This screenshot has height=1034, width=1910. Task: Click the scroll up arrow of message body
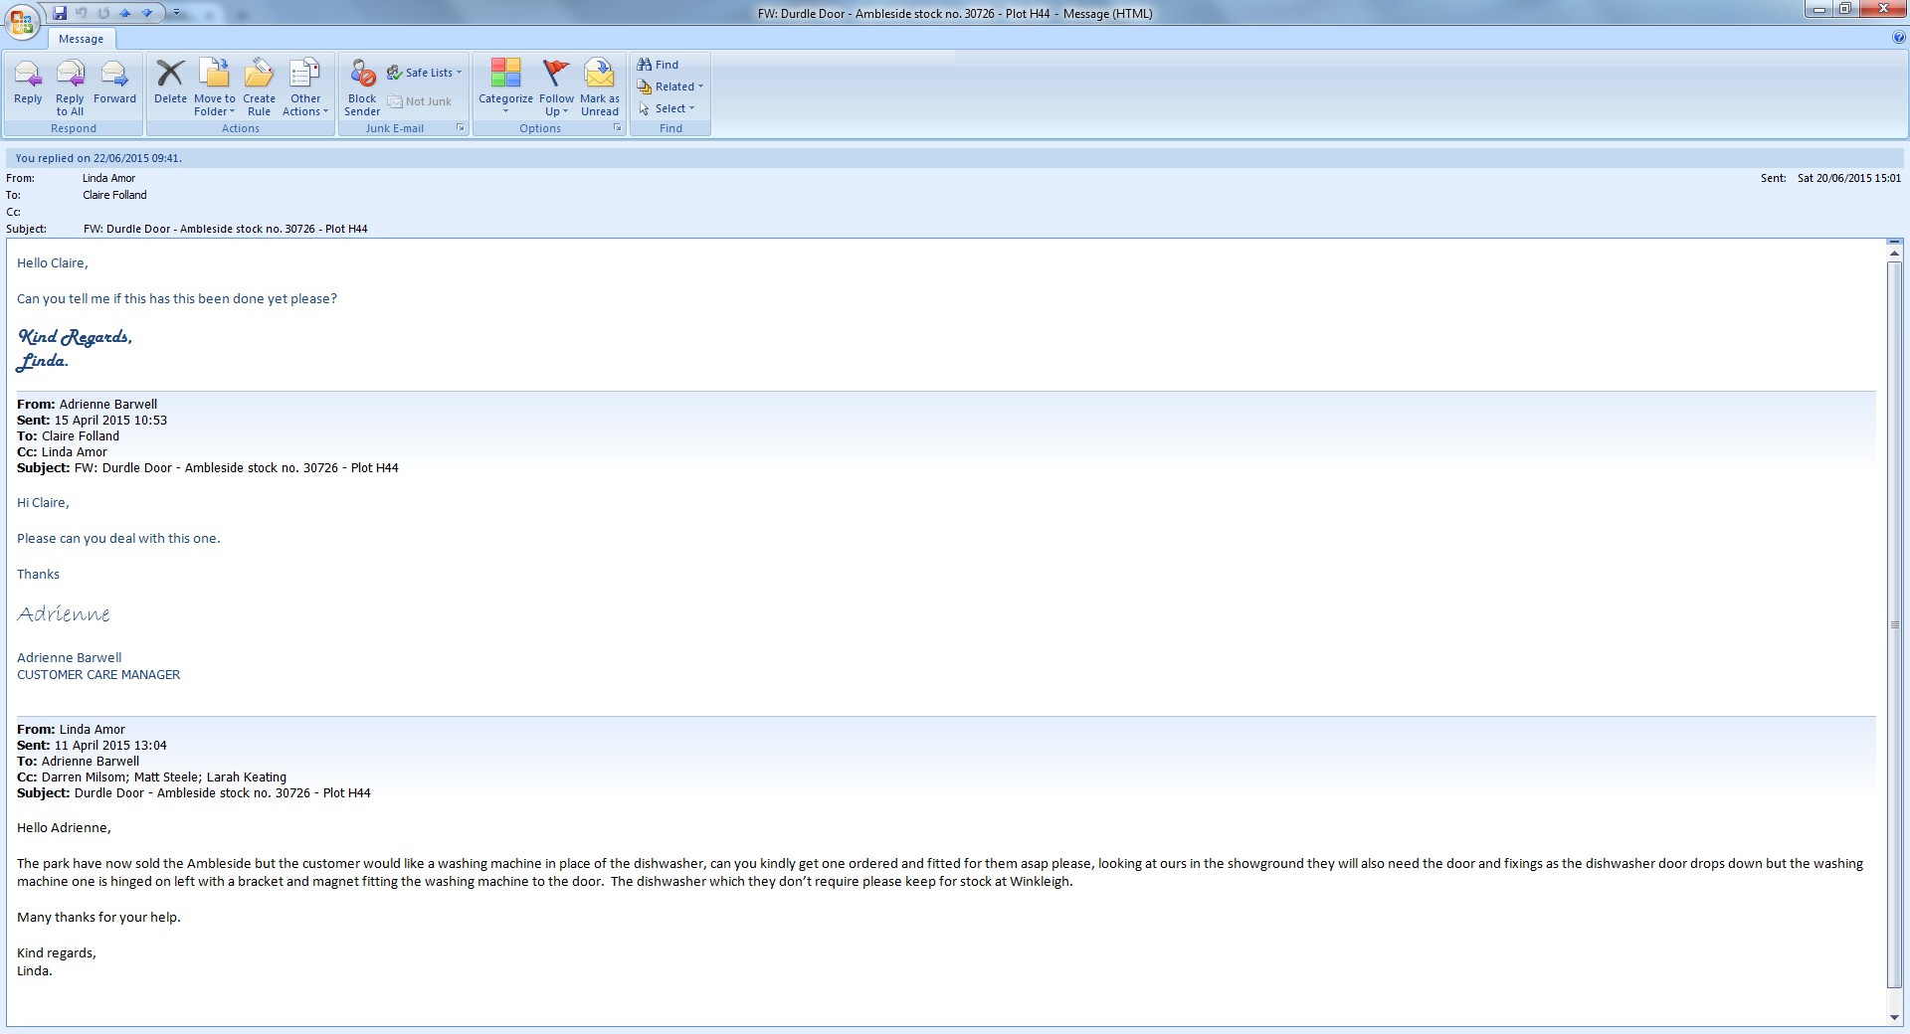pos(1894,254)
